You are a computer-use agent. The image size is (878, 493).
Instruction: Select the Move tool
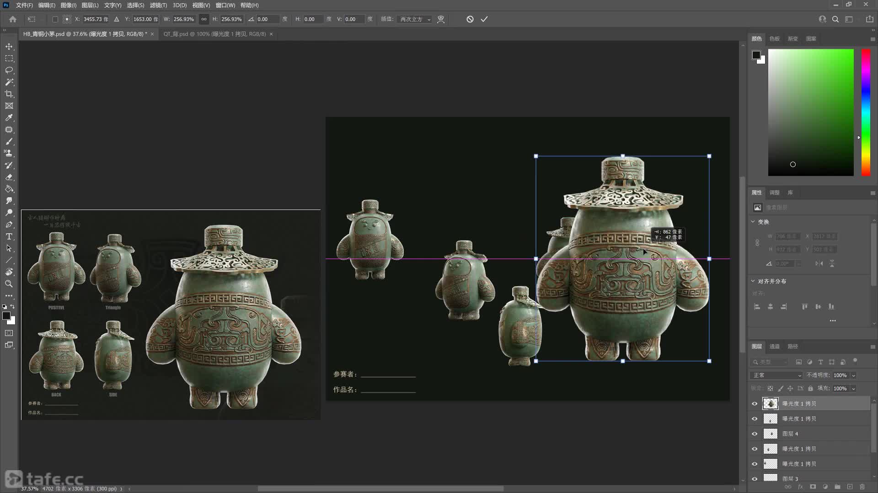(9, 47)
